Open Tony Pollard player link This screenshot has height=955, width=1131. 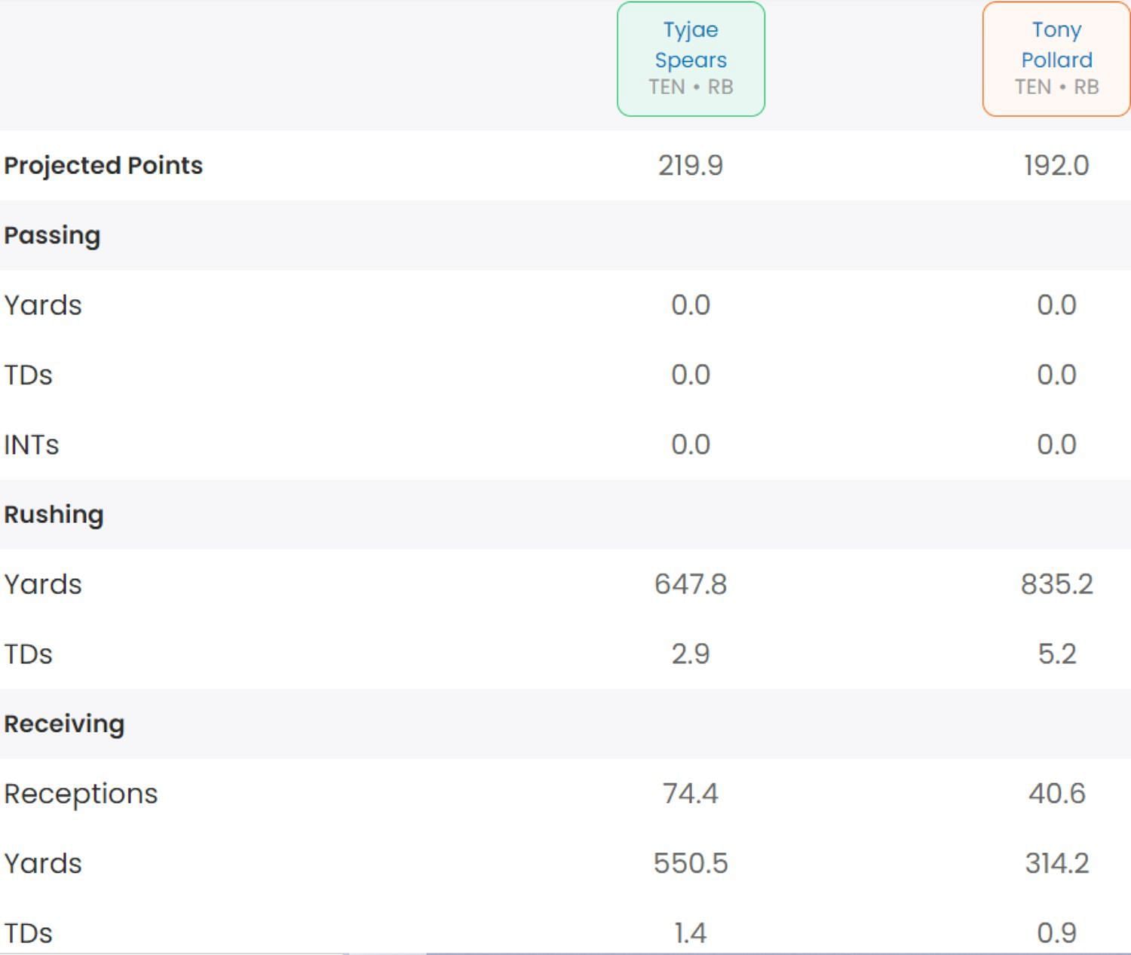coord(1056,44)
